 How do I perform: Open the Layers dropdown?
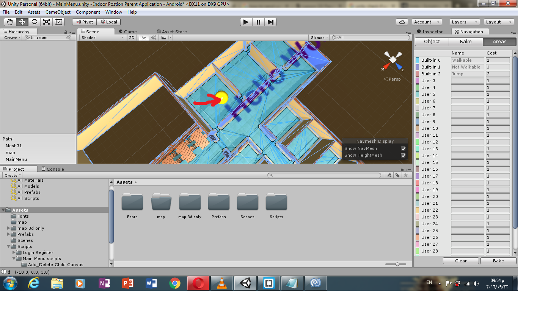[465, 22]
